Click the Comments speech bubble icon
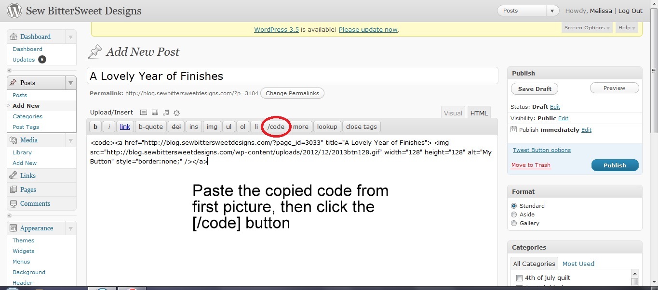 13,203
